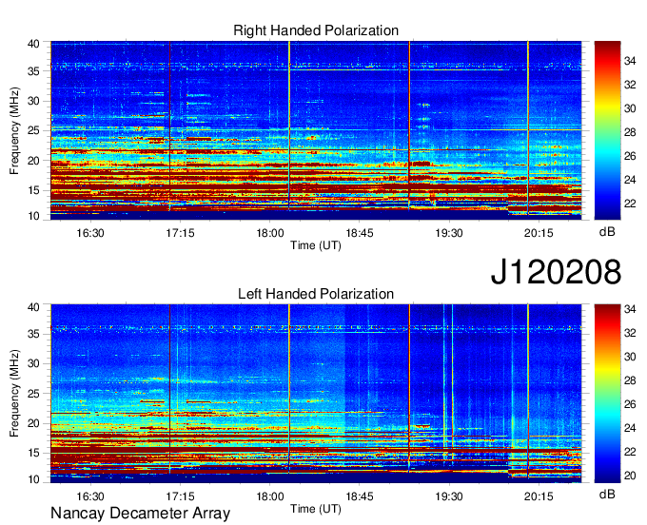Click inside the left-handed polarization spectrogram

click(316, 393)
